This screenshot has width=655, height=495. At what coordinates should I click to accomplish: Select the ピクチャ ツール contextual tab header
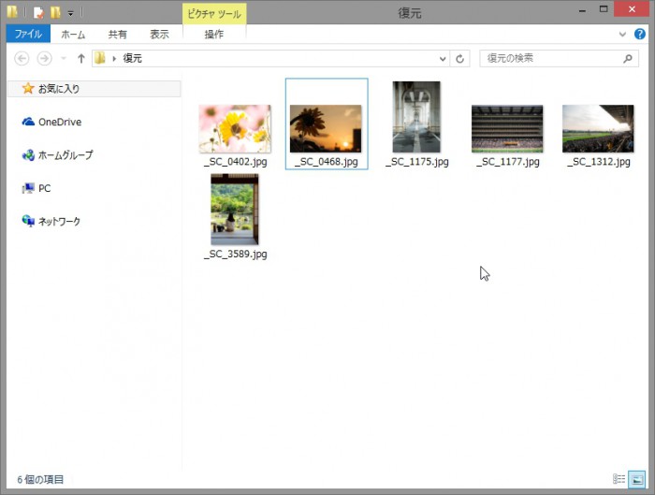(214, 14)
